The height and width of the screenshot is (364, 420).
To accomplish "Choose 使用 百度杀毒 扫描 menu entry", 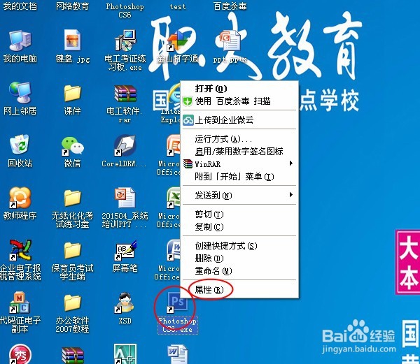I will [x=239, y=101].
